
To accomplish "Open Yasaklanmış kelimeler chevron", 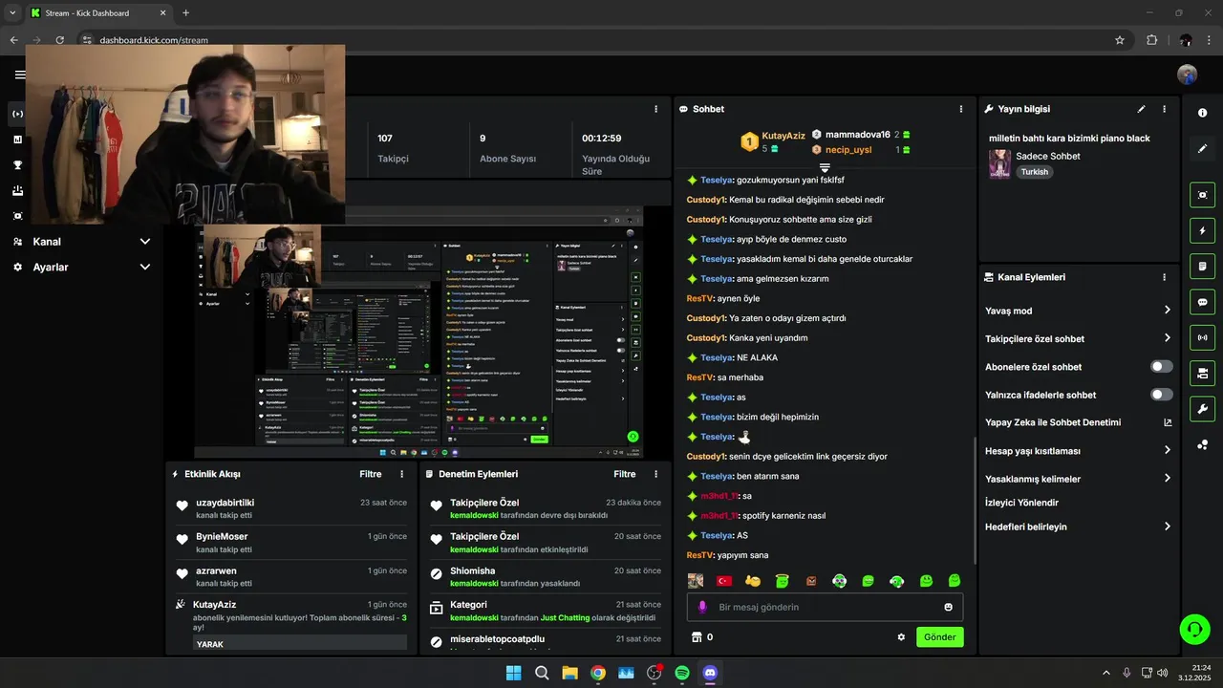I will [x=1167, y=479].
